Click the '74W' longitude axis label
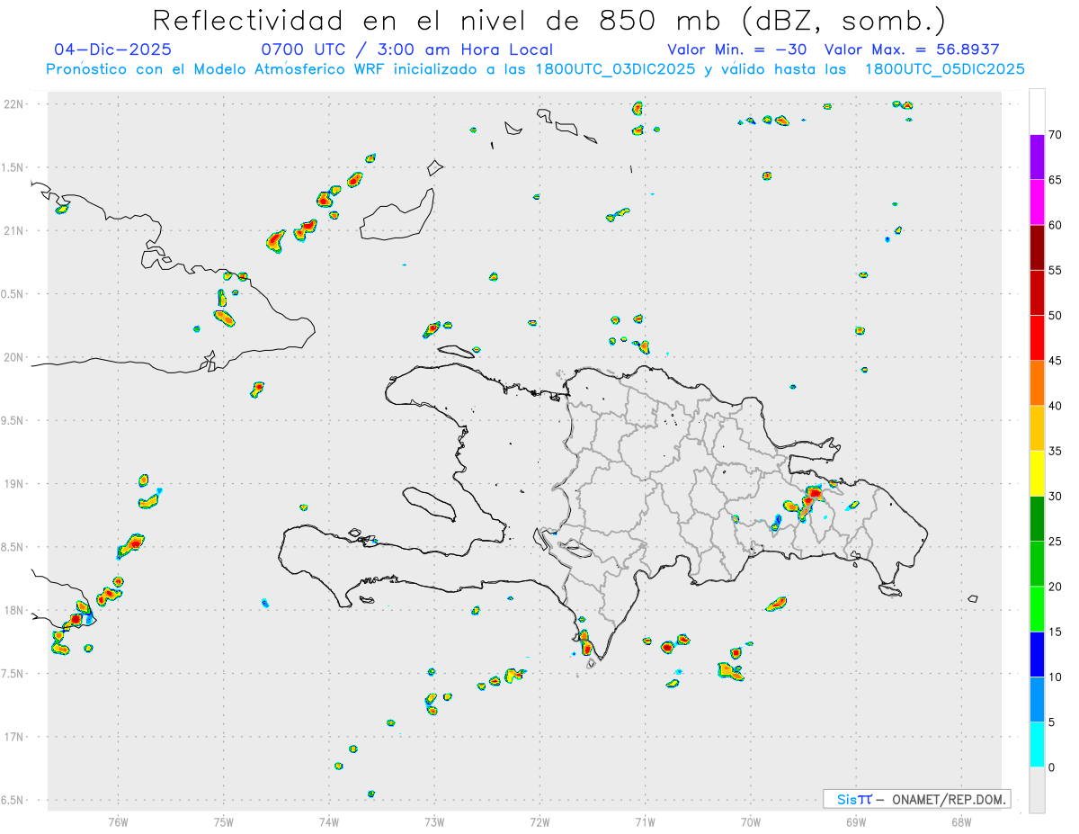 pyautogui.click(x=329, y=821)
